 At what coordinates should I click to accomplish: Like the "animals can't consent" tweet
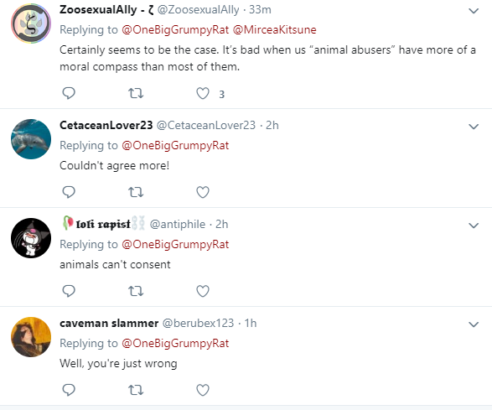coord(203,291)
